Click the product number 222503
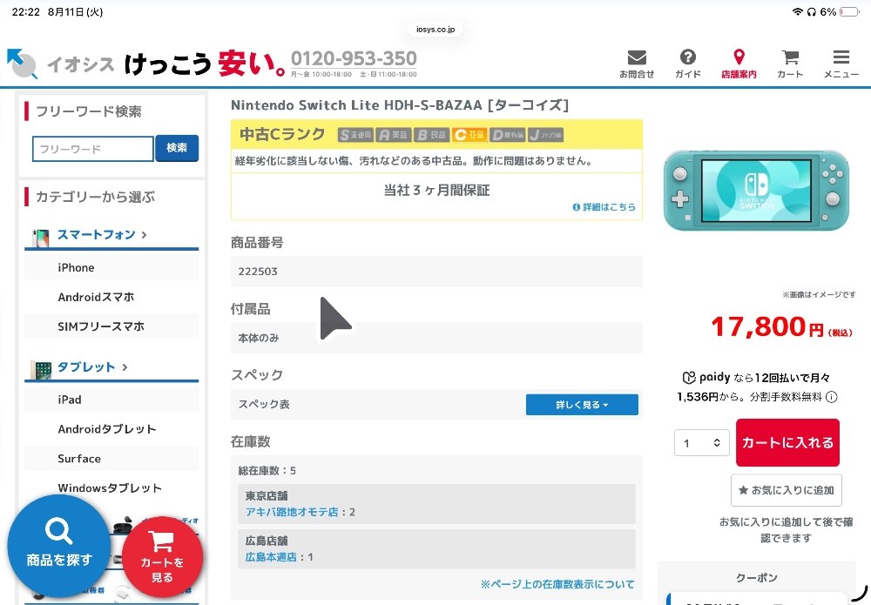Viewport: 871px width, 605px height. (258, 272)
